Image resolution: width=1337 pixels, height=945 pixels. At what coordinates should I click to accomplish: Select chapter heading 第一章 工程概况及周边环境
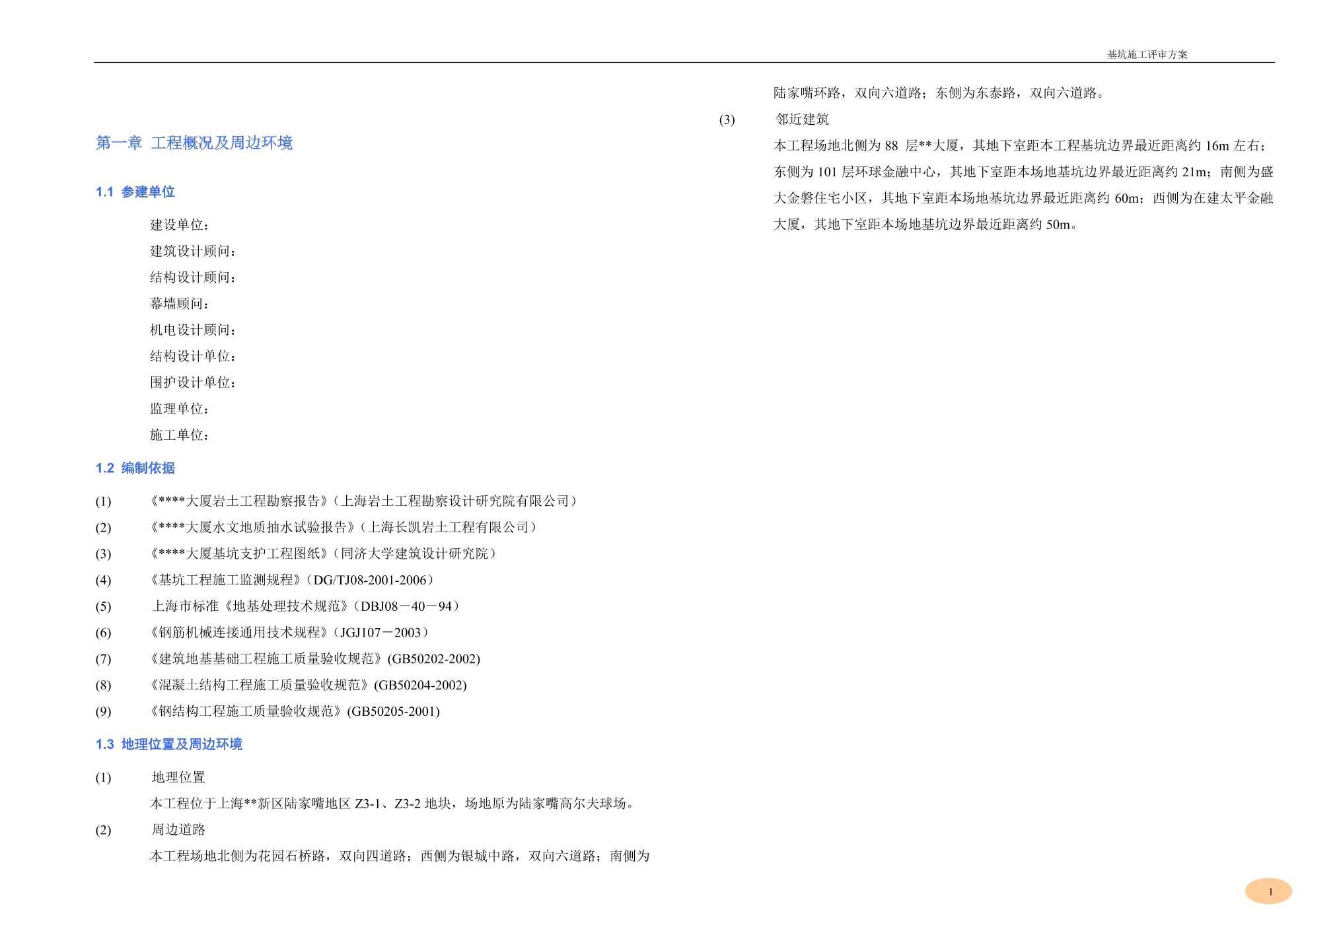pyautogui.click(x=194, y=143)
